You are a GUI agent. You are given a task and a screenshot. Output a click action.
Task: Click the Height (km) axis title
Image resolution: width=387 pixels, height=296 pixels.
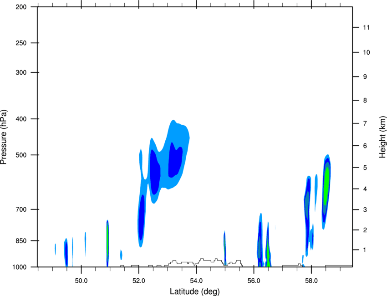tap(382, 137)
